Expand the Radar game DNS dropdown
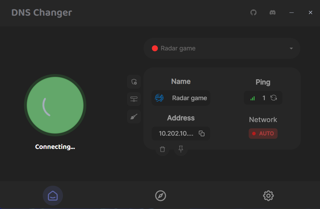 222,48
